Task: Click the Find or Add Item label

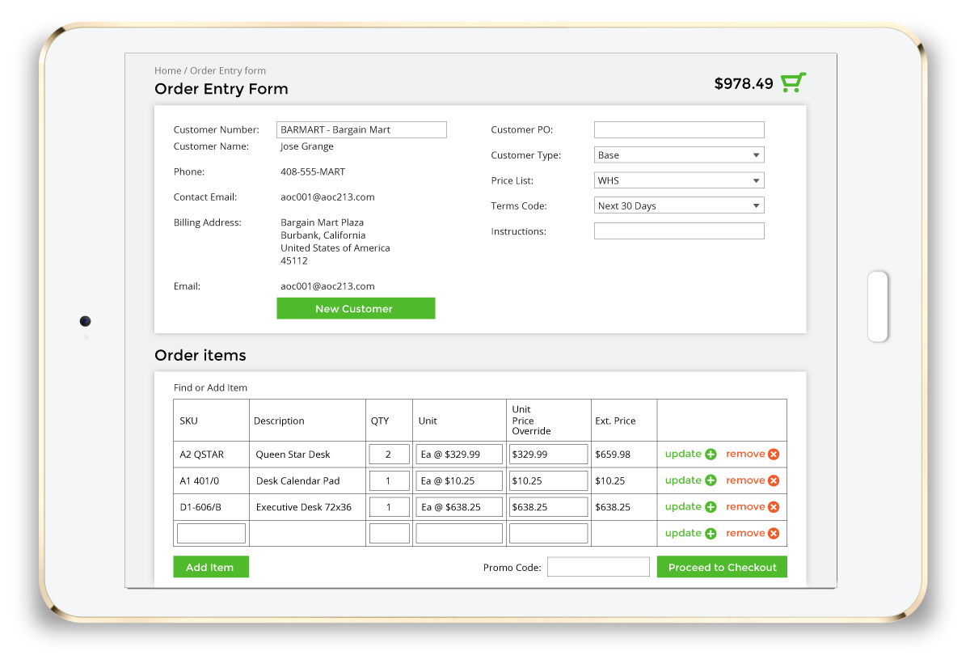Action: (x=210, y=388)
